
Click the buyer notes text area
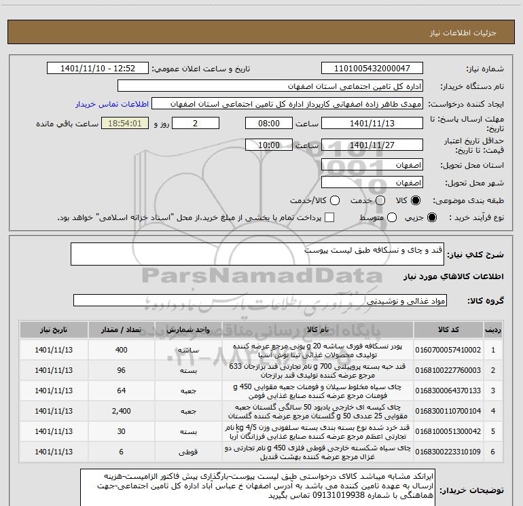[258, 488]
